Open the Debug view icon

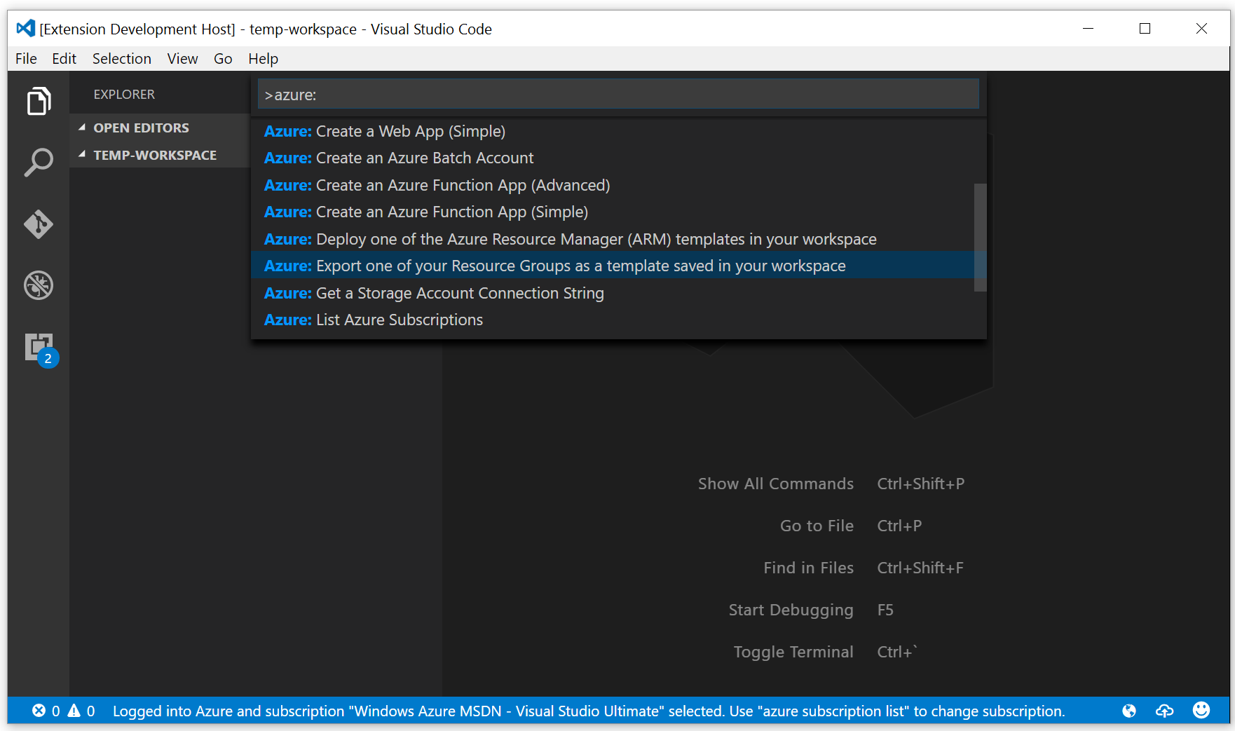pyautogui.click(x=39, y=285)
